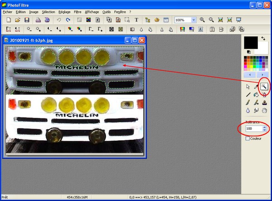Select the Magic Wand tool
Image resolution: width=272 pixels, height=201 pixels.
coord(264,87)
